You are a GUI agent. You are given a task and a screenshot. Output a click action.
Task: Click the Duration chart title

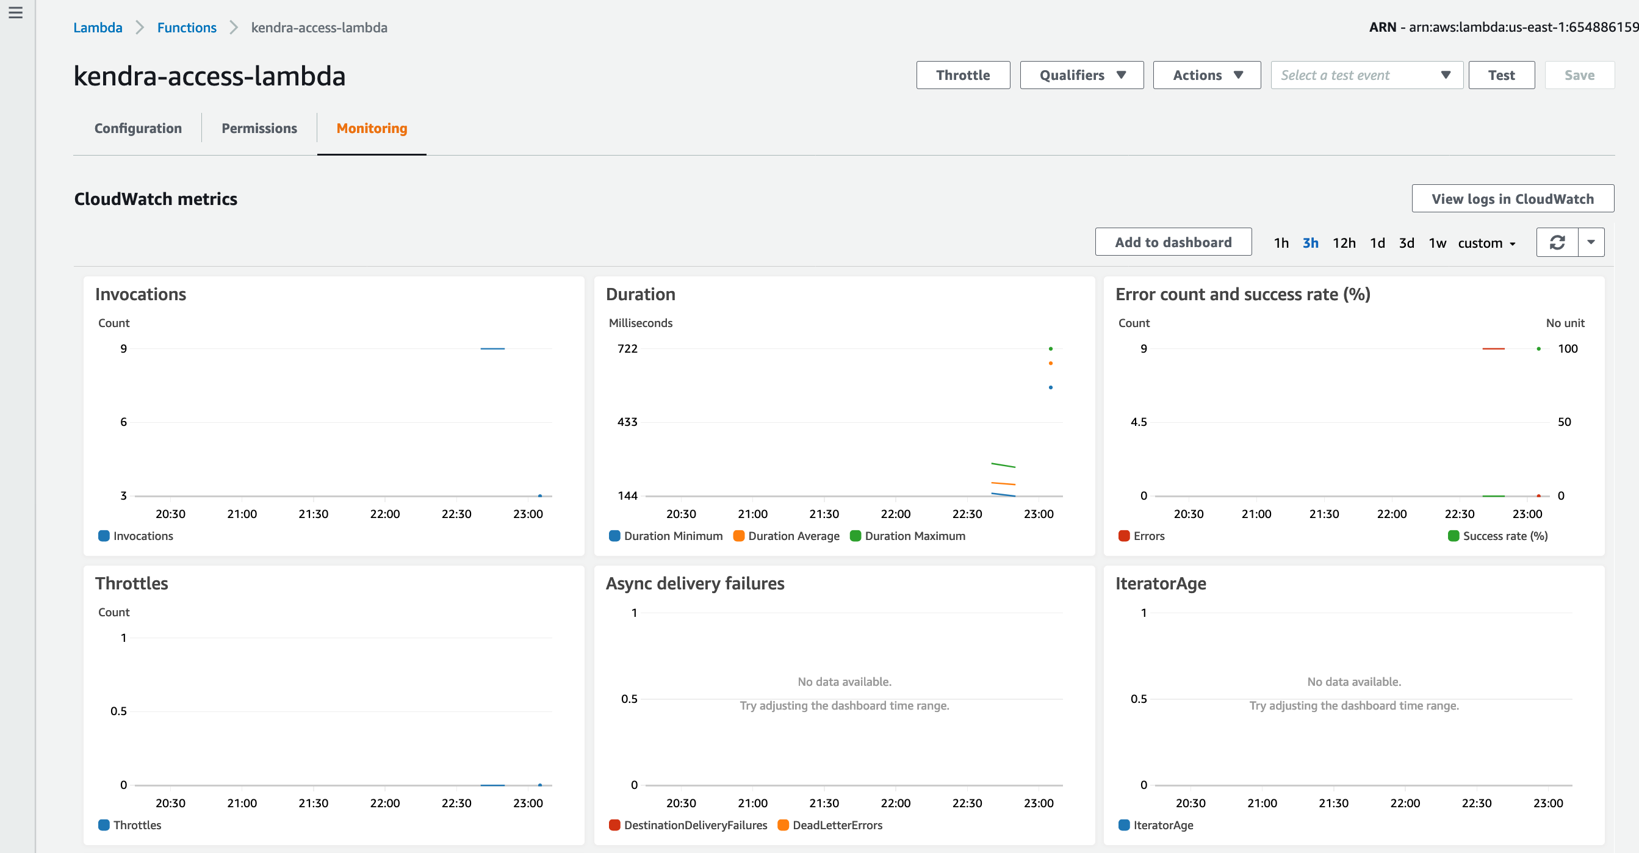pos(640,294)
